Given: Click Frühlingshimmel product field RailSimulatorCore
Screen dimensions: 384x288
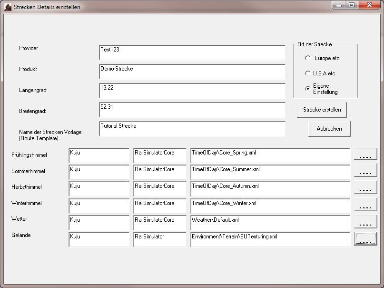Looking at the screenshot, I should 160,155.
